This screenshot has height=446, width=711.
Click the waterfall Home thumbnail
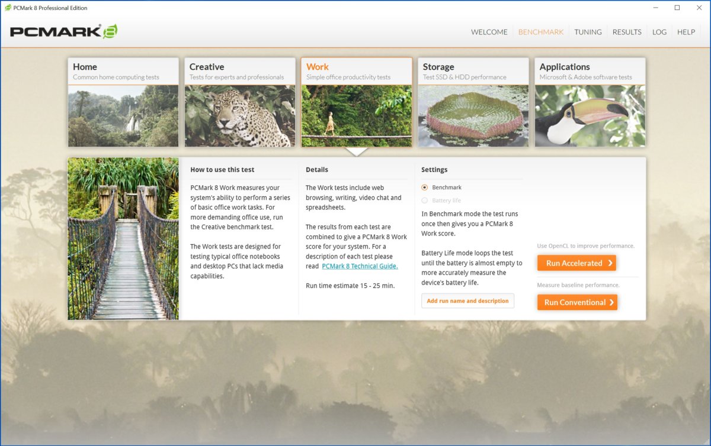pyautogui.click(x=123, y=116)
